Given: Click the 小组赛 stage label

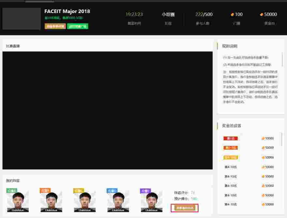Looking at the screenshot, I should pyautogui.click(x=168, y=14).
